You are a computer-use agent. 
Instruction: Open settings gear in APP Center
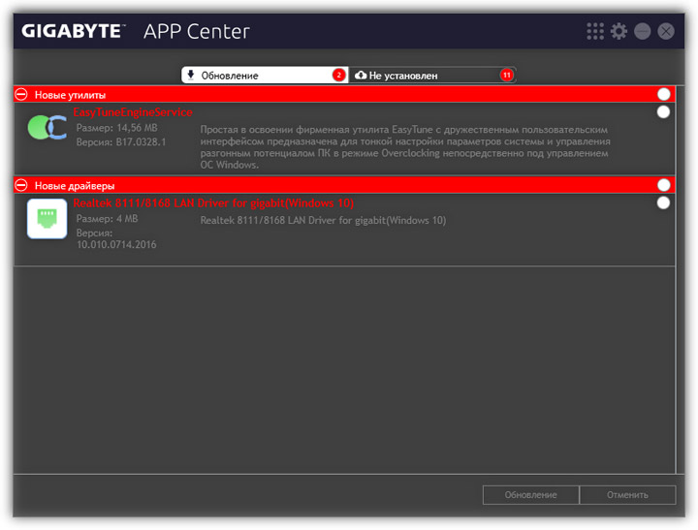(x=619, y=31)
